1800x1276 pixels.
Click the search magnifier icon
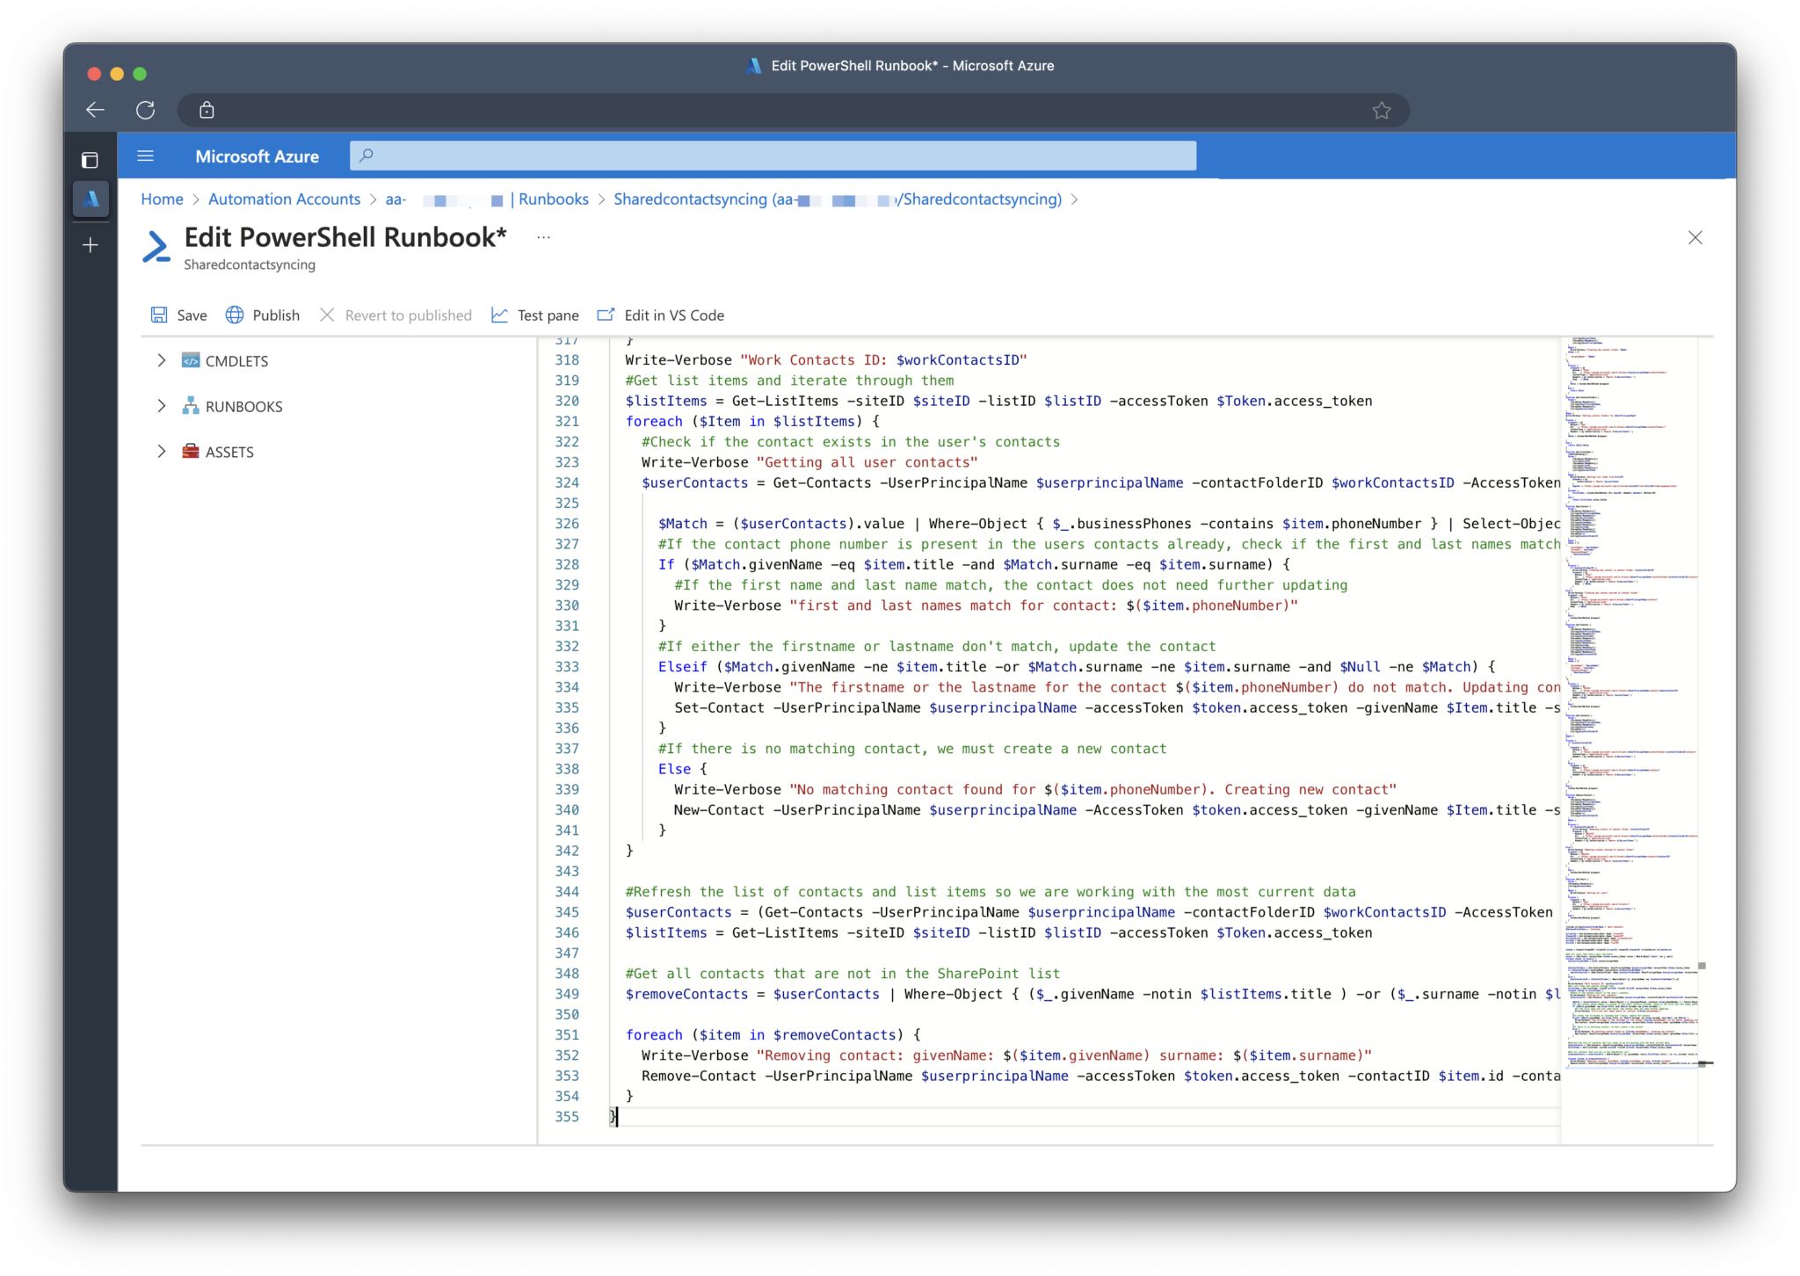point(367,156)
